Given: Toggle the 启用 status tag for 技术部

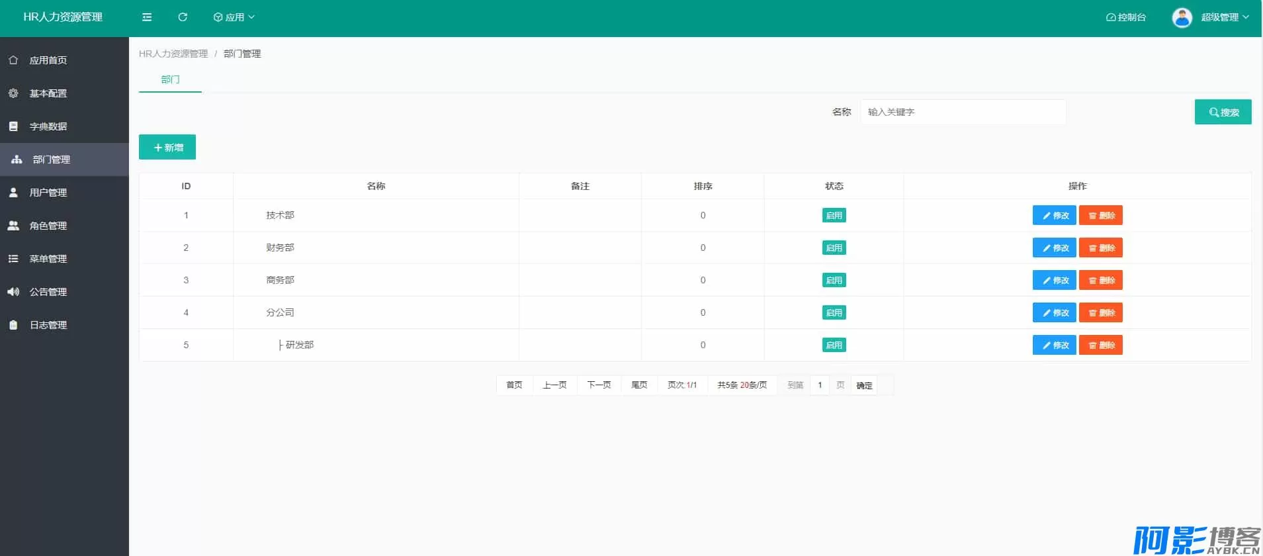Looking at the screenshot, I should tap(834, 216).
